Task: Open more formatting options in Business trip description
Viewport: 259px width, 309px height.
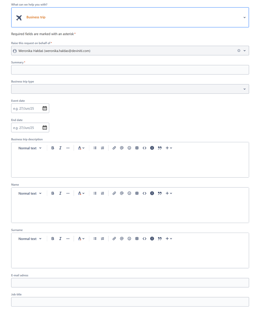Action: pyautogui.click(x=68, y=148)
